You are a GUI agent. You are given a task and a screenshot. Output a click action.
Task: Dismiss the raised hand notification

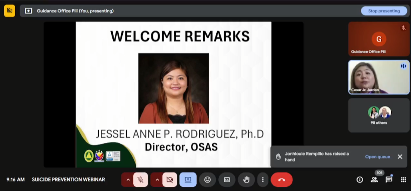tap(400, 157)
